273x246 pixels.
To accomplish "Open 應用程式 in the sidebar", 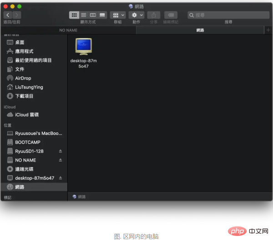I will pyautogui.click(x=34, y=51).
